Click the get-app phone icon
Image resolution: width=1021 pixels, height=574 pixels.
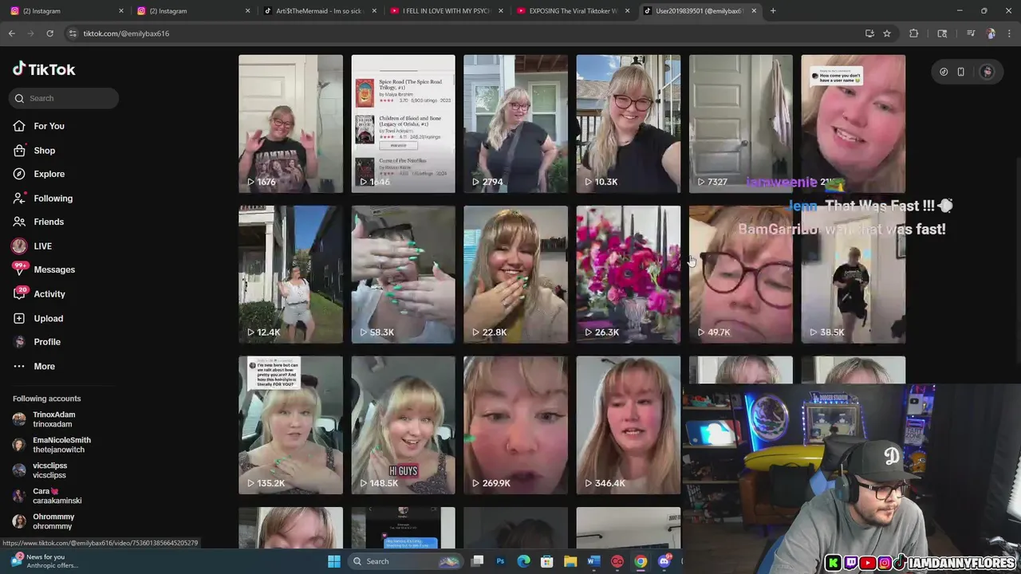pyautogui.click(x=960, y=72)
